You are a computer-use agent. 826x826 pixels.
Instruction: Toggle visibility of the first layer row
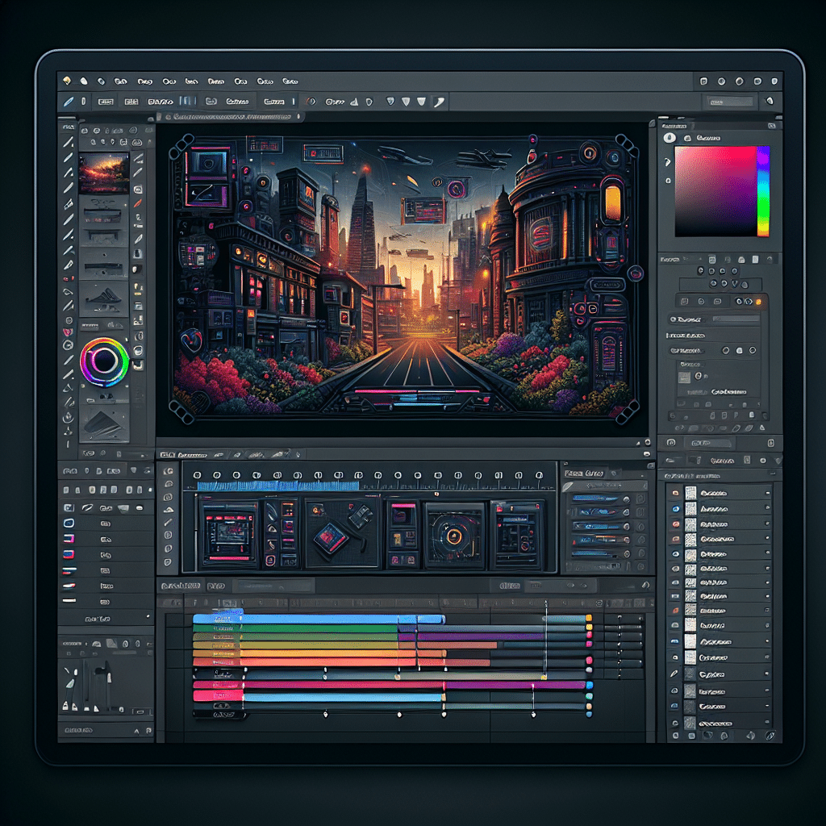pyautogui.click(x=675, y=492)
